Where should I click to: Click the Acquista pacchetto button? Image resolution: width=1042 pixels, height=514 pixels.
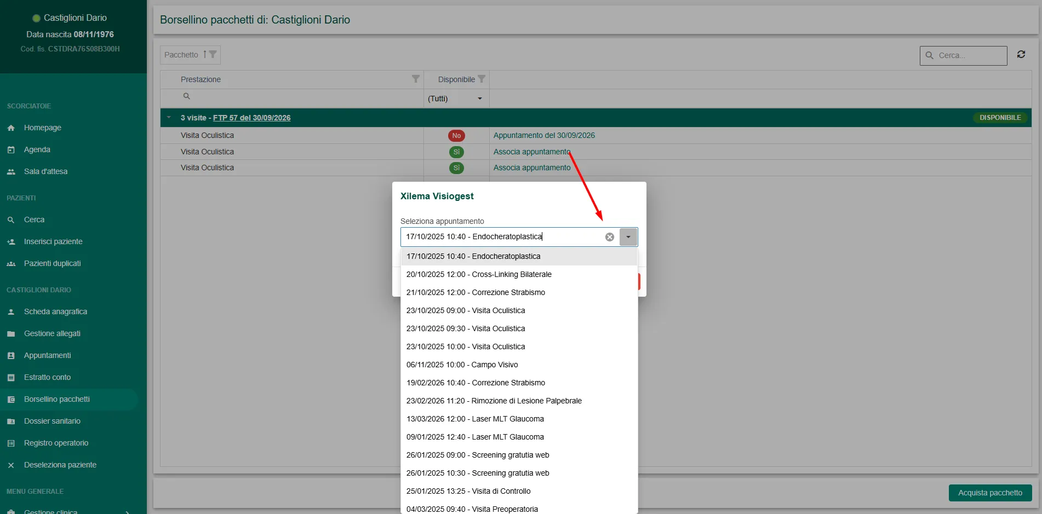point(990,493)
